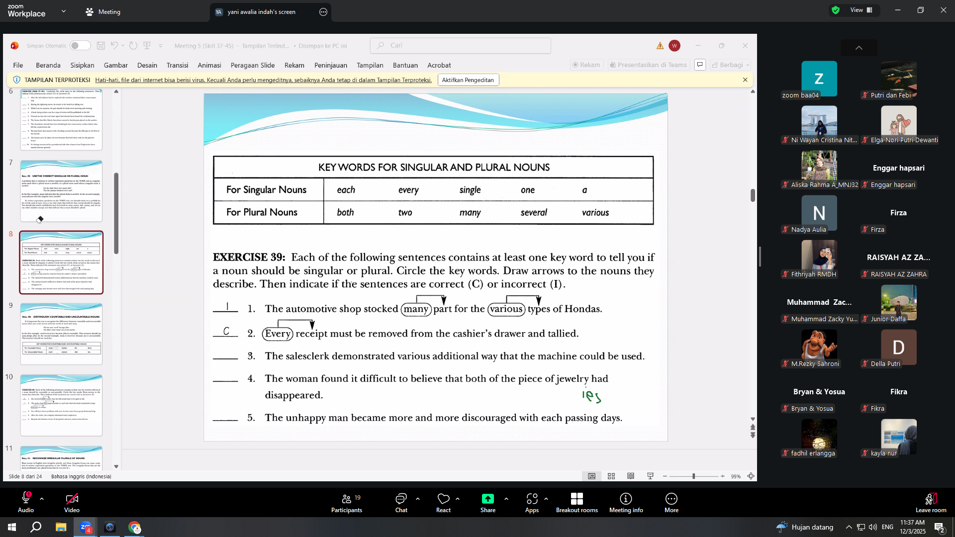Screen dimensions: 955x537
Task: Open the More options ellipsis in Zoom toolbar
Action: click(x=671, y=502)
